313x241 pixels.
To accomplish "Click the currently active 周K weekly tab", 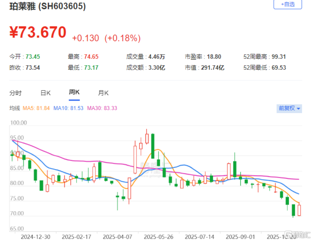I will tap(74, 92).
